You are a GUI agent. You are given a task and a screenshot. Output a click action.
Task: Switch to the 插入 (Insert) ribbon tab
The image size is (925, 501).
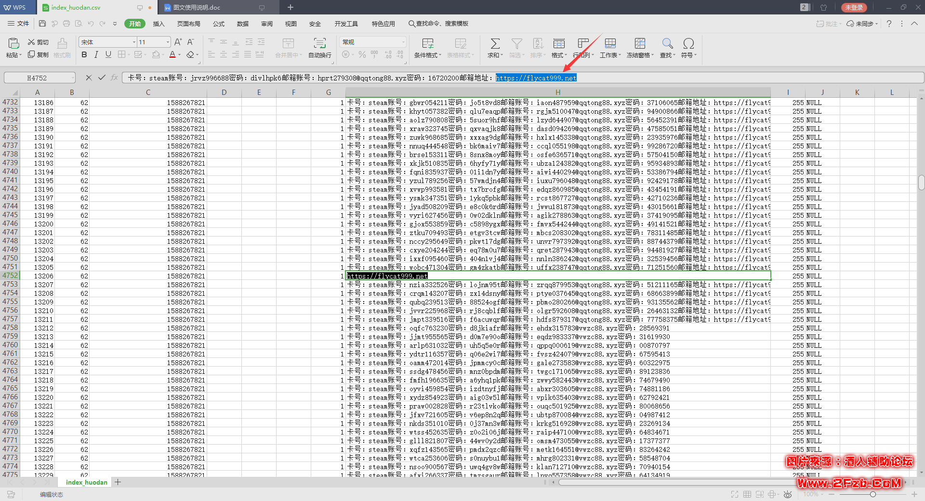[x=159, y=24]
